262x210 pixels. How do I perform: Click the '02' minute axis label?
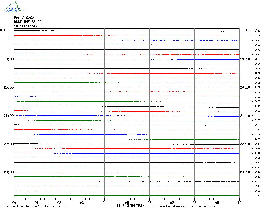(x=59, y=202)
